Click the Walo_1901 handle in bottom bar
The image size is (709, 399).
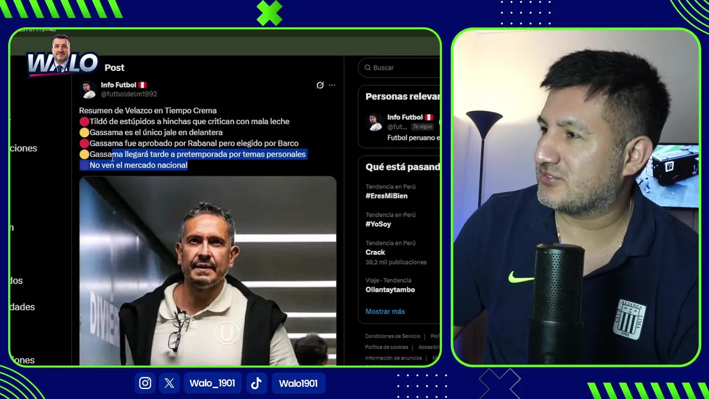(x=212, y=383)
